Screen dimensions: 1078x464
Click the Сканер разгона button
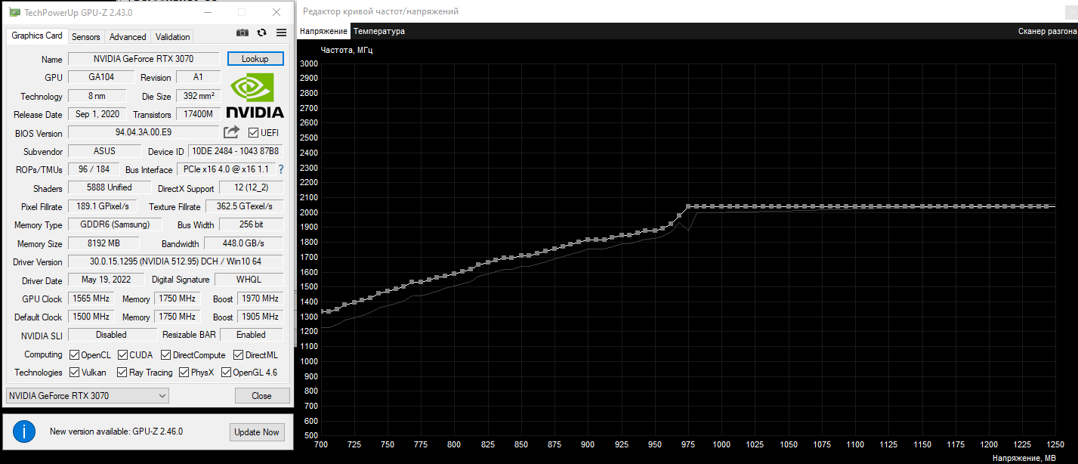[x=1047, y=31]
